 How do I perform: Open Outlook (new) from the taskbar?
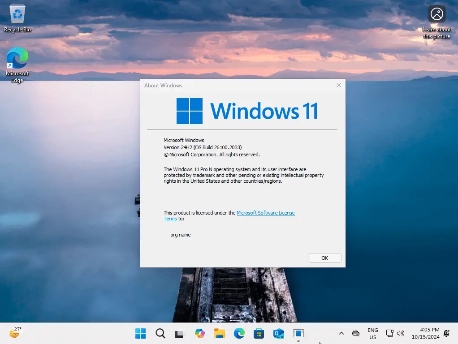point(278,333)
